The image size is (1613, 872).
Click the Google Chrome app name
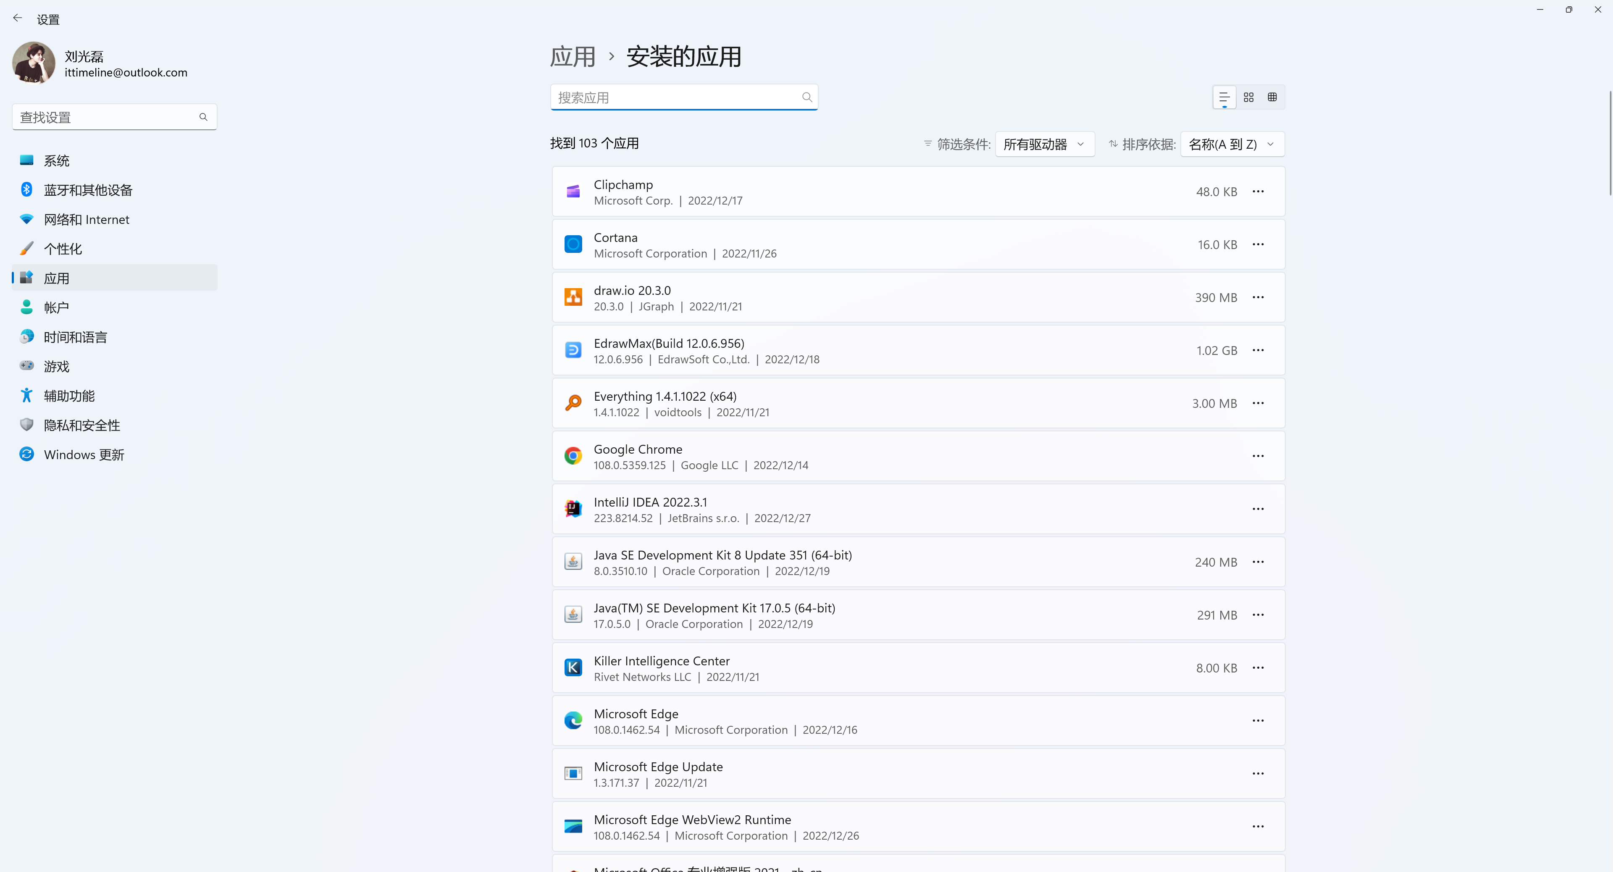[x=638, y=449]
